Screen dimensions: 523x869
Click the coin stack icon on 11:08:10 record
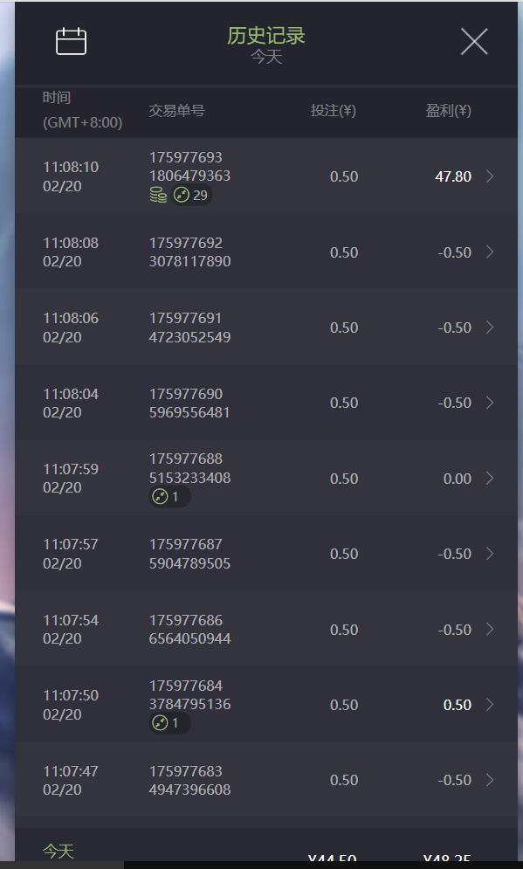158,195
